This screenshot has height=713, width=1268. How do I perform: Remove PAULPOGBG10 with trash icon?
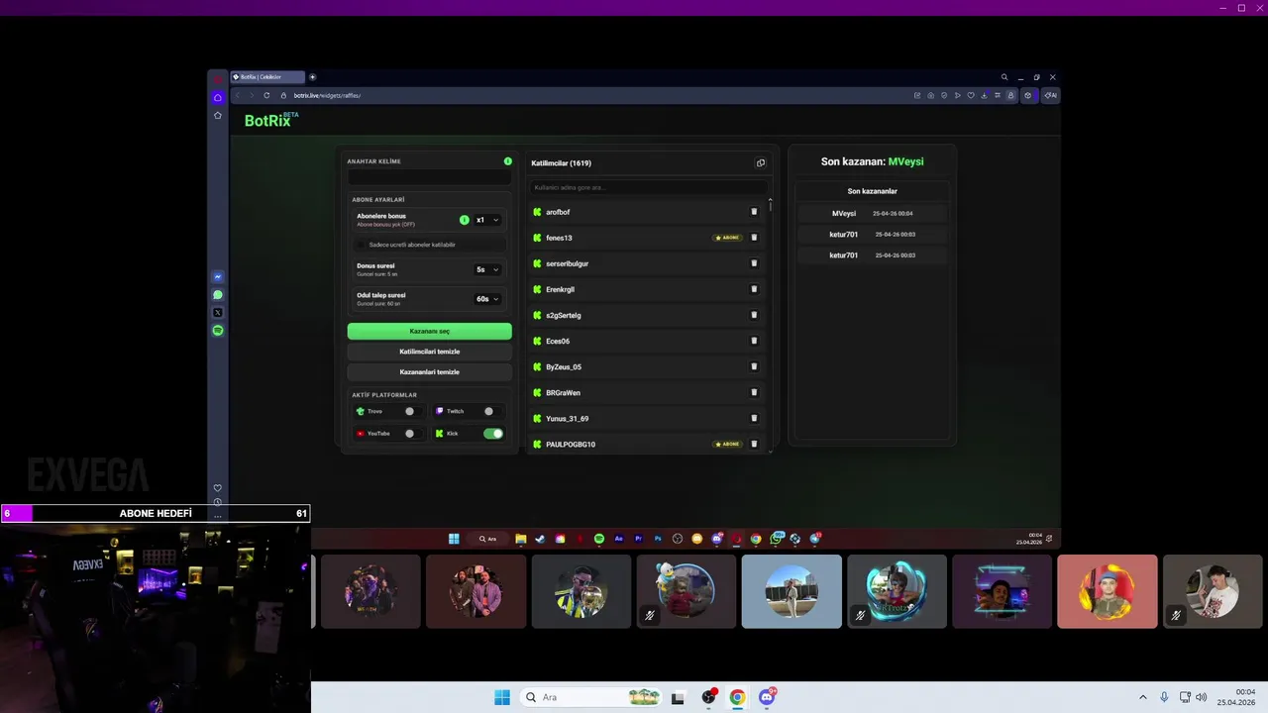(x=754, y=444)
